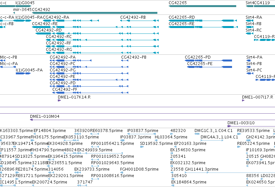Image resolution: width=275 pixels, height=187 pixels.
Task: Click the CG42492-RF transcript label
Action: point(58,43)
